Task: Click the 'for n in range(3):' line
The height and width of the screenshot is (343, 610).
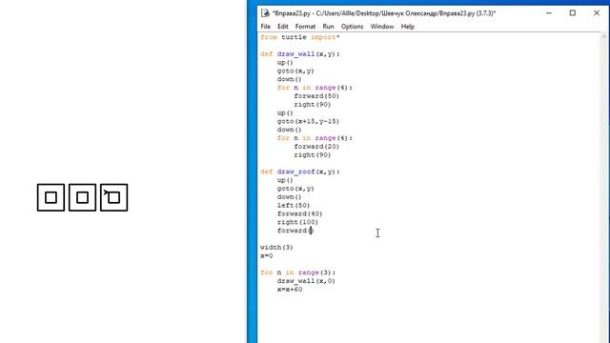Action: (297, 272)
